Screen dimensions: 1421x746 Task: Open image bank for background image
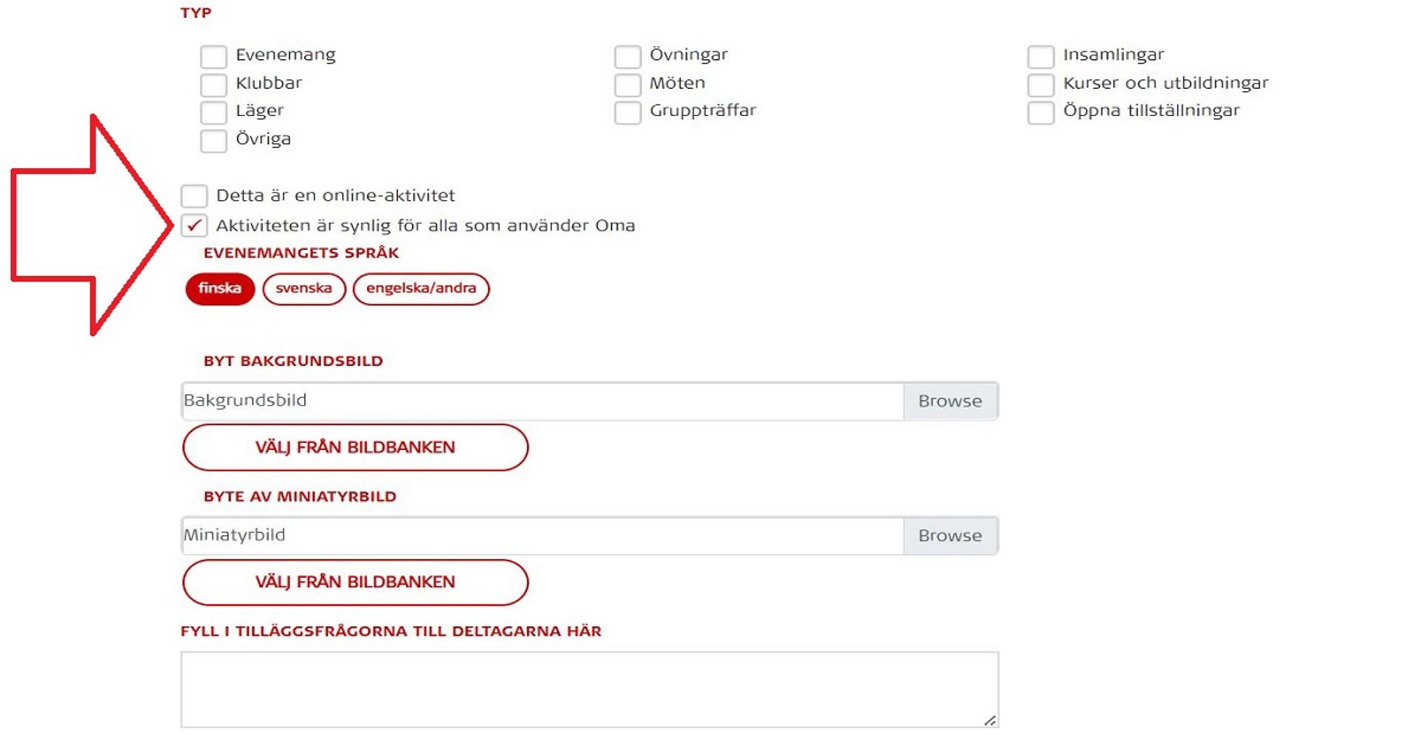pyautogui.click(x=355, y=448)
